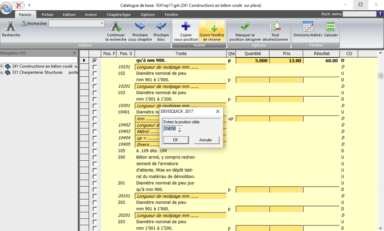Viewport: 384px width, 231px height.
Task: Check the checkbox for row 10101
Action: [x=95, y=67]
